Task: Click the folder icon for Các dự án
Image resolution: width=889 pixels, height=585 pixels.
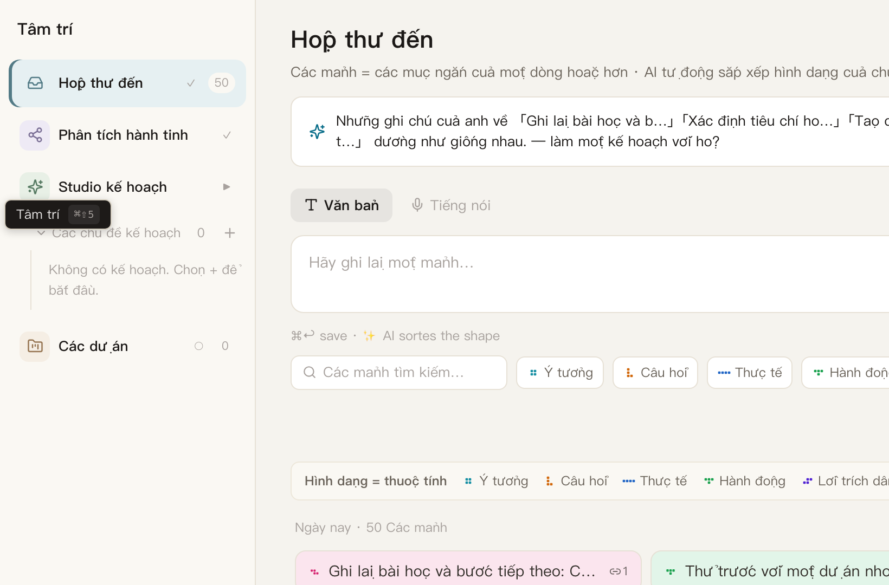Action: pyautogui.click(x=35, y=346)
